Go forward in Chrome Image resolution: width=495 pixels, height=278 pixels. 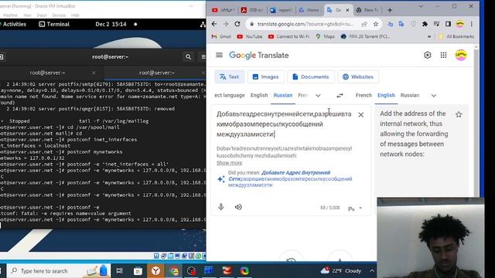click(x=225, y=24)
